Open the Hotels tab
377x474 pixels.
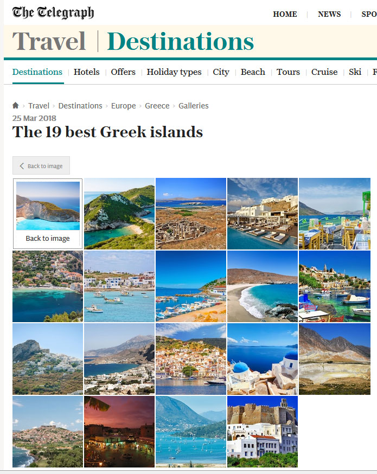point(86,72)
